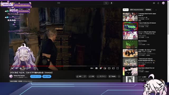Show more filter chips with arrow
Image resolution: width=169 pixels, height=95 pixels.
pos(156,10)
